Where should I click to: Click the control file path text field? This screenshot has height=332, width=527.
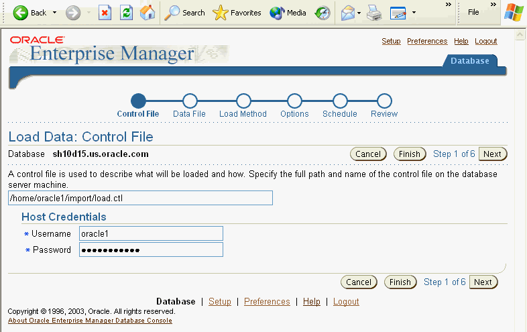click(x=140, y=198)
